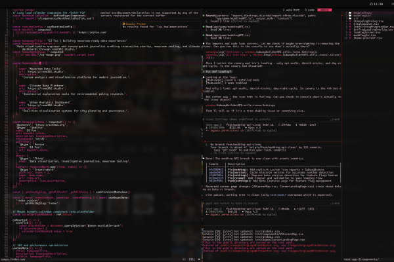Viewport: 394px width, 262px height.
Task: Switch to the '1 website' tmux tab
Action: pos(291,10)
